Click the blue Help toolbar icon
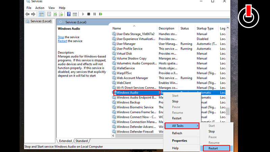The width and height of the screenshot is (270, 152). point(69,14)
